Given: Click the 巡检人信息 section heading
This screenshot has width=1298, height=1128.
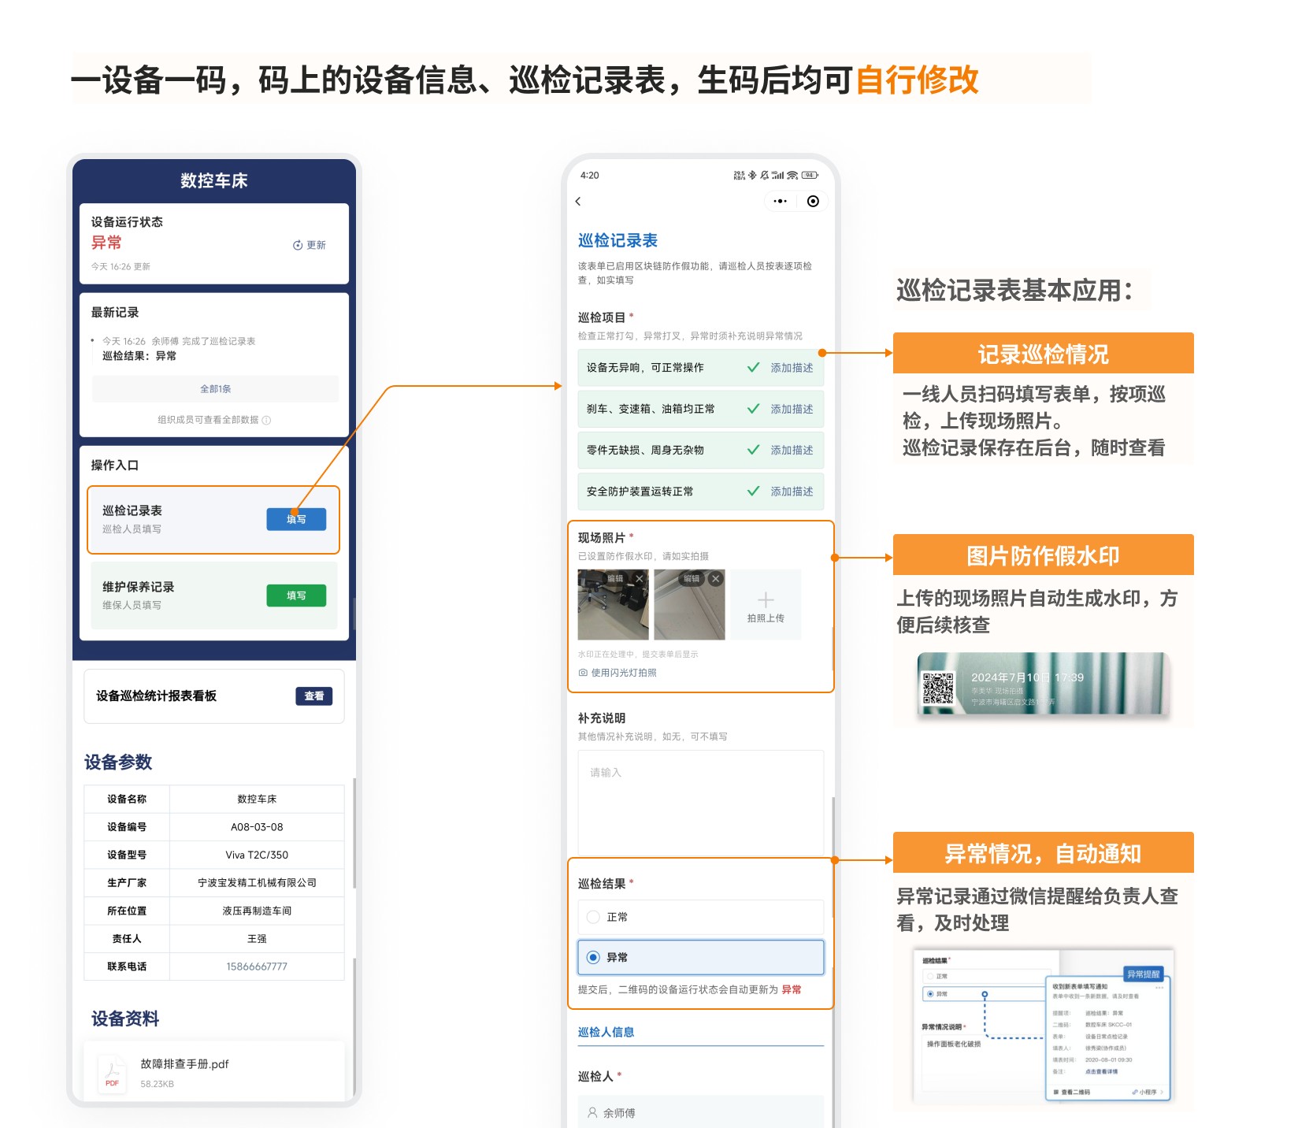Looking at the screenshot, I should click(x=606, y=1032).
